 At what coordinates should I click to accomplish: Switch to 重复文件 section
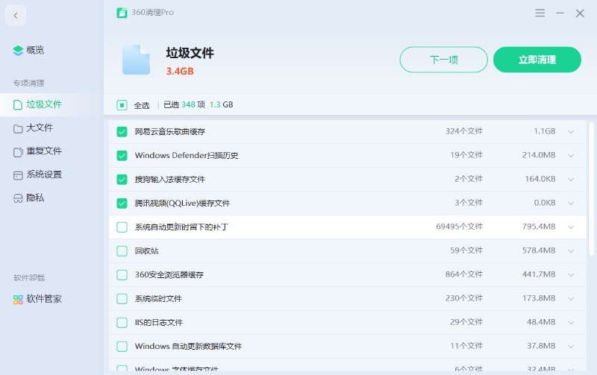(x=44, y=151)
